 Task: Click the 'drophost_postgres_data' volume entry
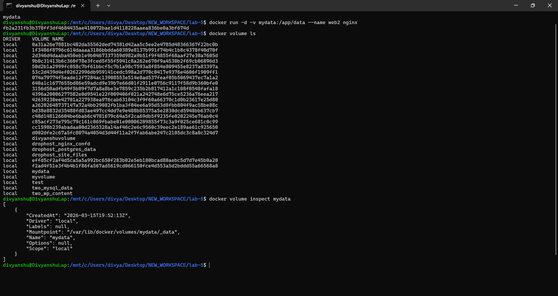(x=64, y=149)
